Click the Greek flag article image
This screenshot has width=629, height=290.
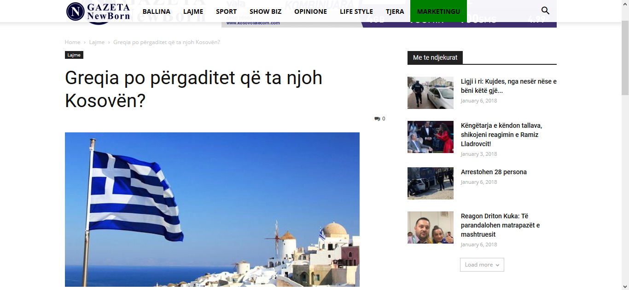click(x=212, y=210)
